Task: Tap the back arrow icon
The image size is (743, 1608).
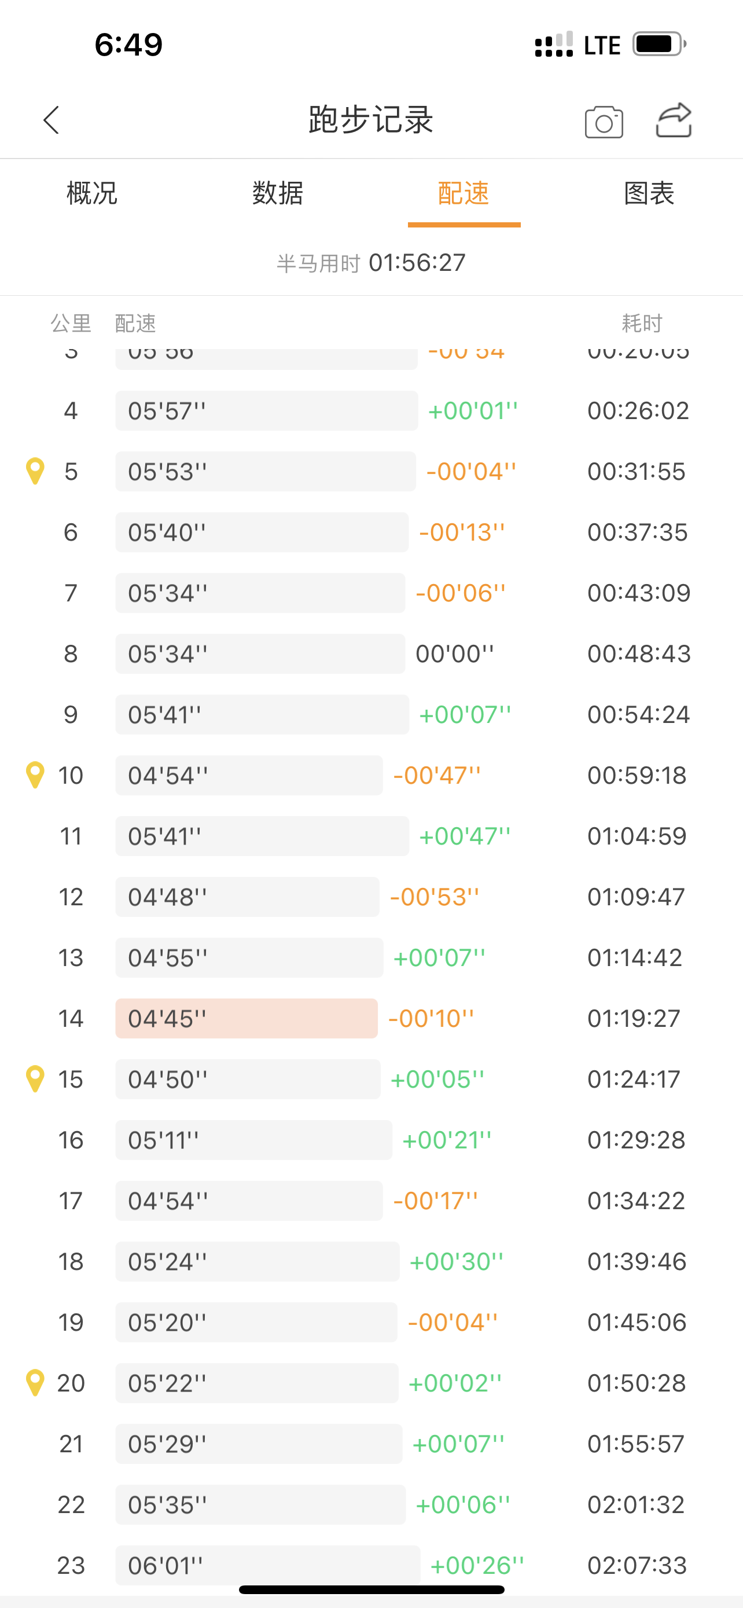Action: click(x=51, y=119)
